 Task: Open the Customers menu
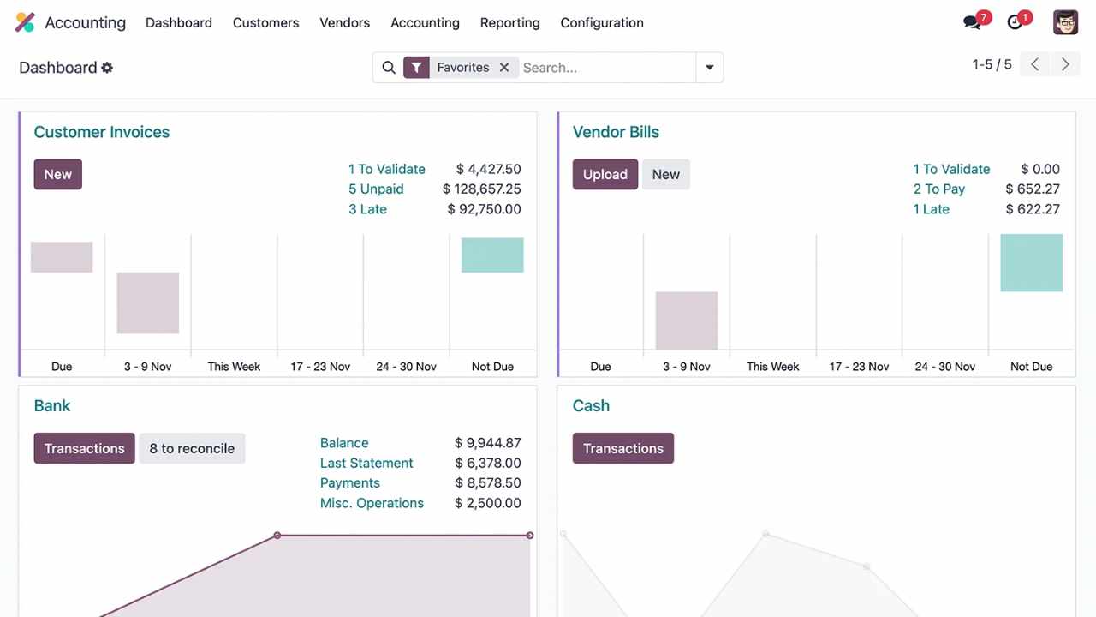tap(265, 23)
